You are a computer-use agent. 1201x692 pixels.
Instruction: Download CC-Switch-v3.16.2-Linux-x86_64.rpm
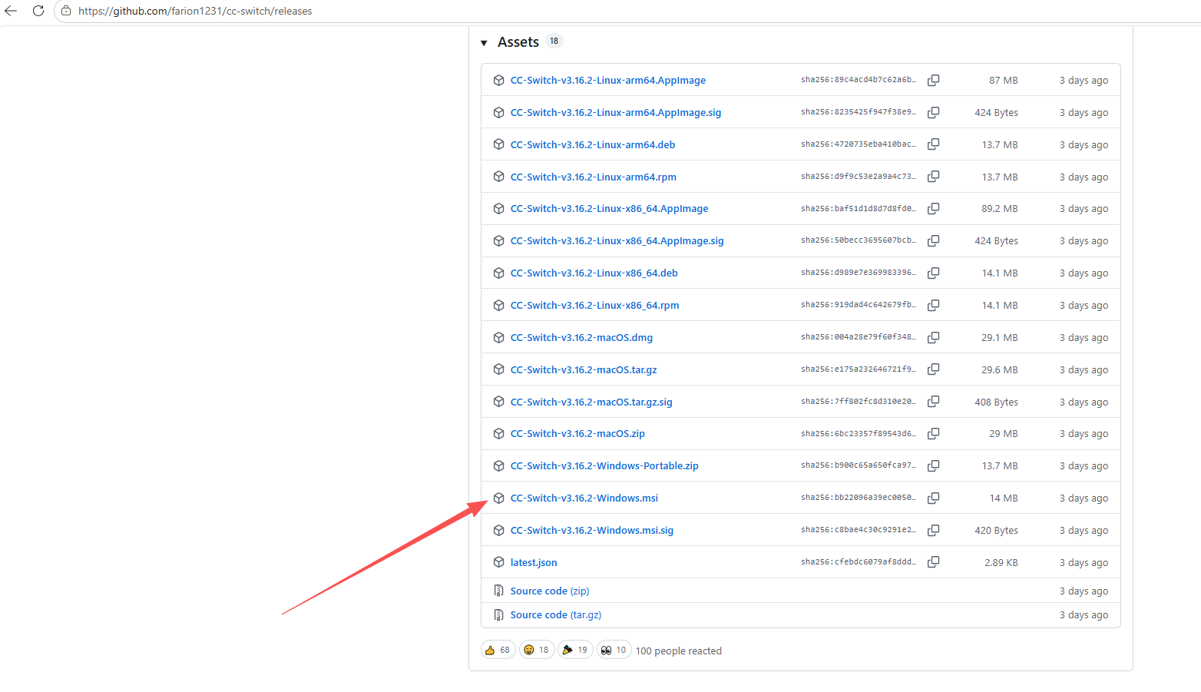tap(595, 306)
